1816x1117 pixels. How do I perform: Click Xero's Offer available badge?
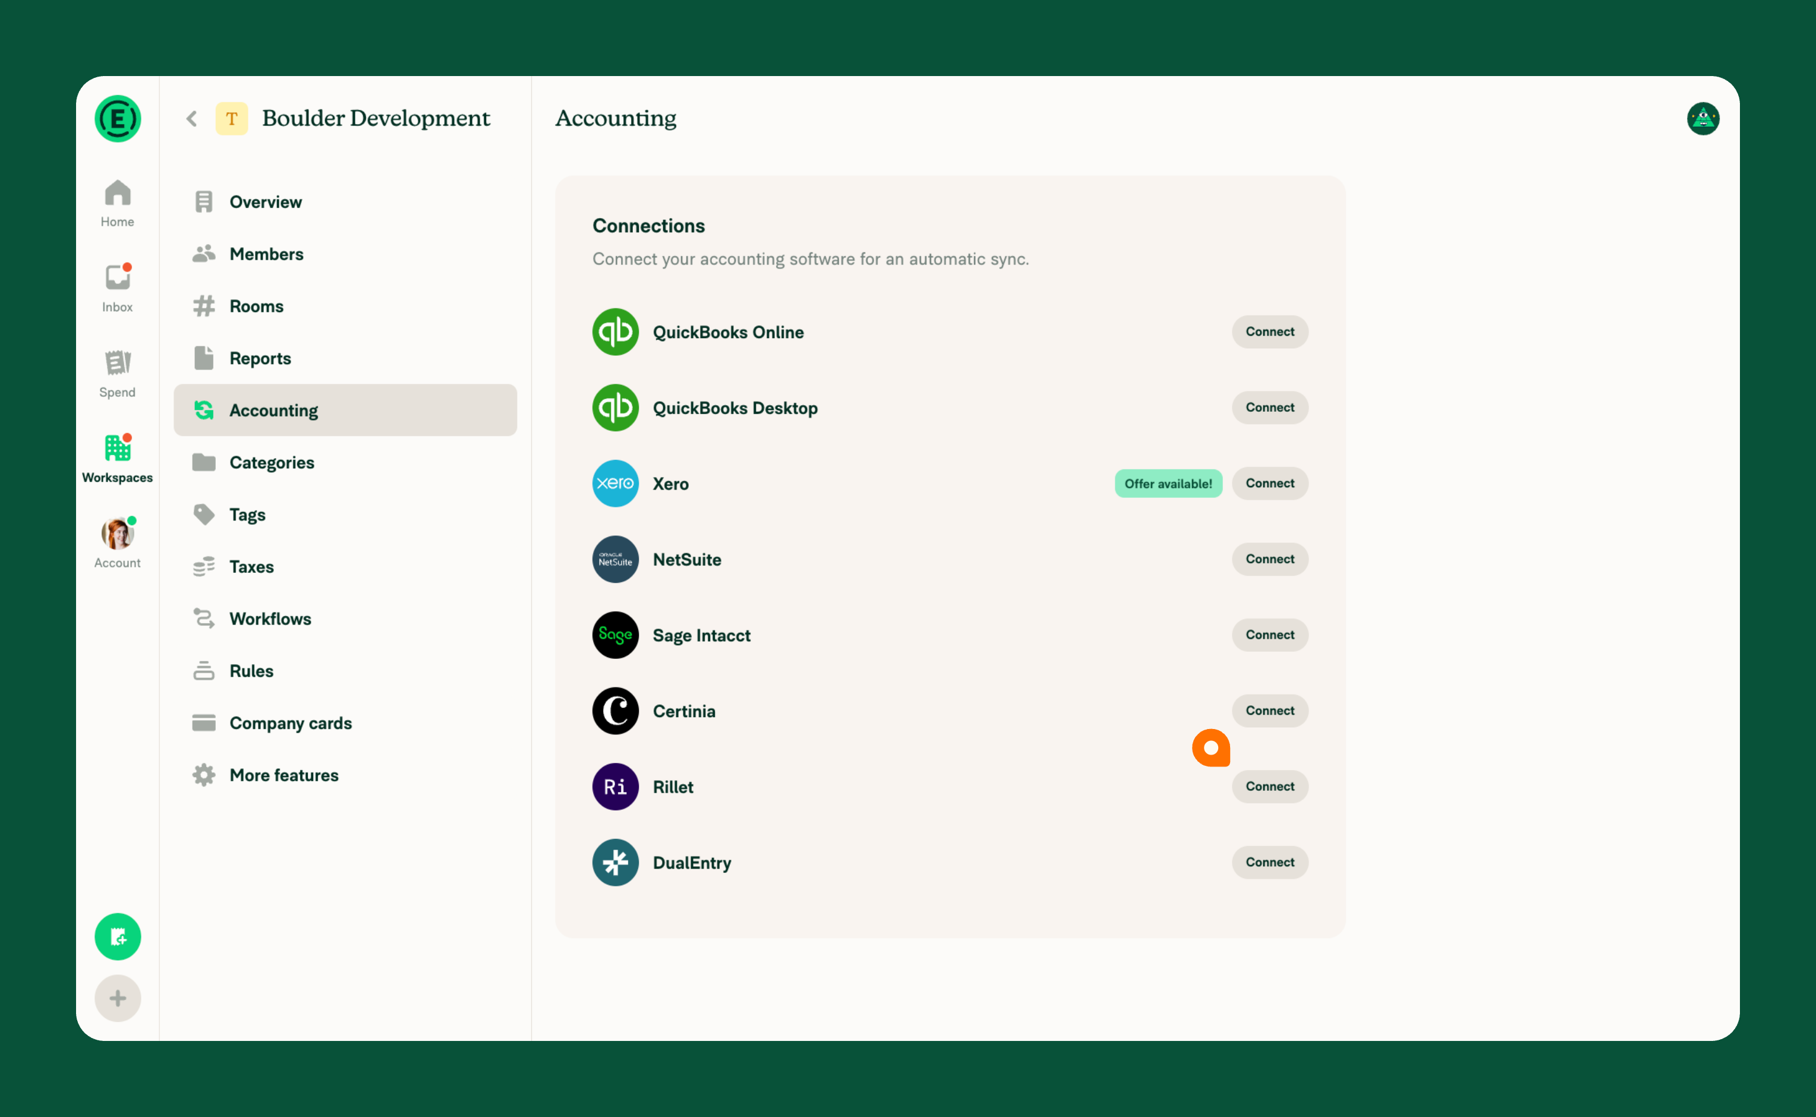(x=1168, y=484)
